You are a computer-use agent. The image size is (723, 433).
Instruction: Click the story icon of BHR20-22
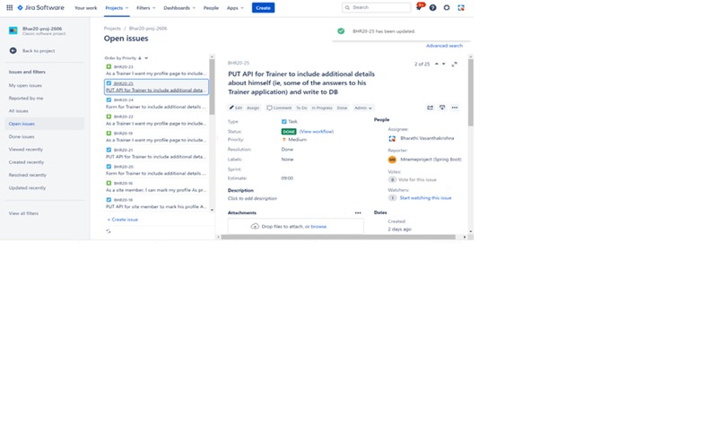click(109, 117)
